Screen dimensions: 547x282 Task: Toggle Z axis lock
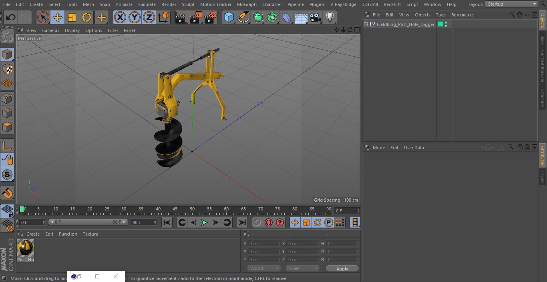click(x=149, y=17)
